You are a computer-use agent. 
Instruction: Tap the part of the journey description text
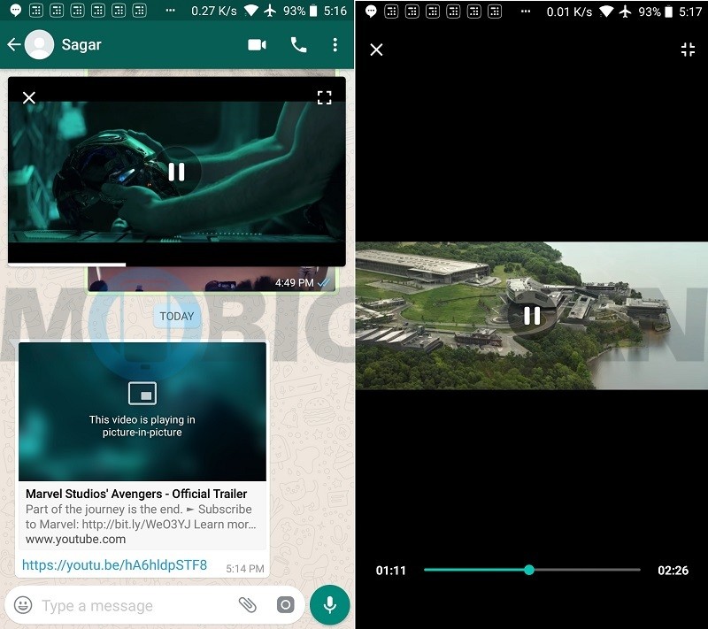click(141, 517)
